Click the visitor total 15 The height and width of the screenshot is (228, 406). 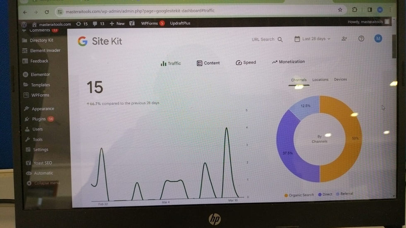tap(95, 87)
